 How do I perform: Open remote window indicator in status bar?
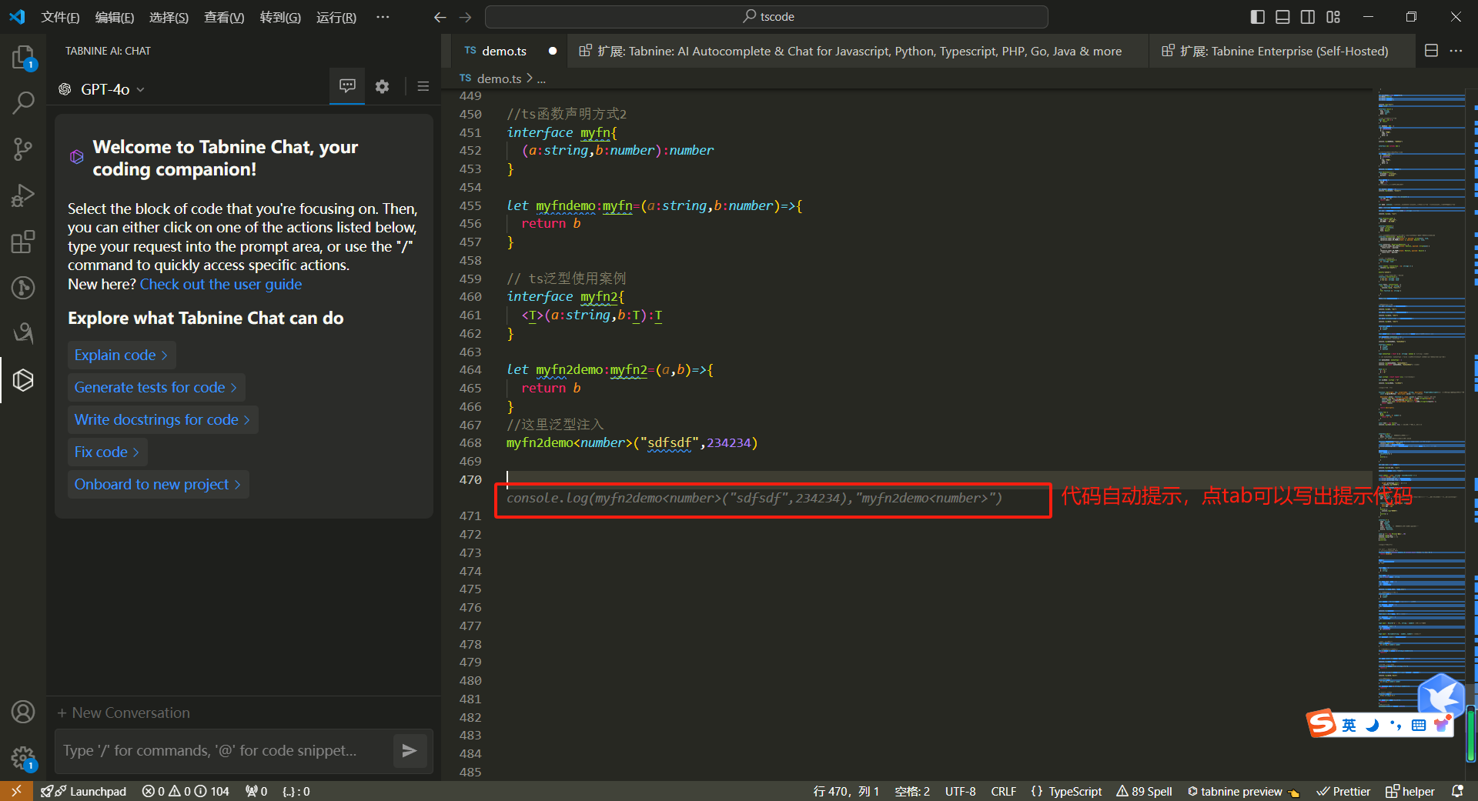16,791
